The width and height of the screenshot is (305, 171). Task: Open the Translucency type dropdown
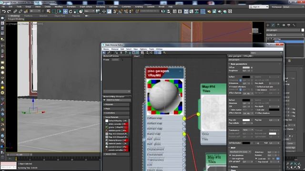coord(248,130)
